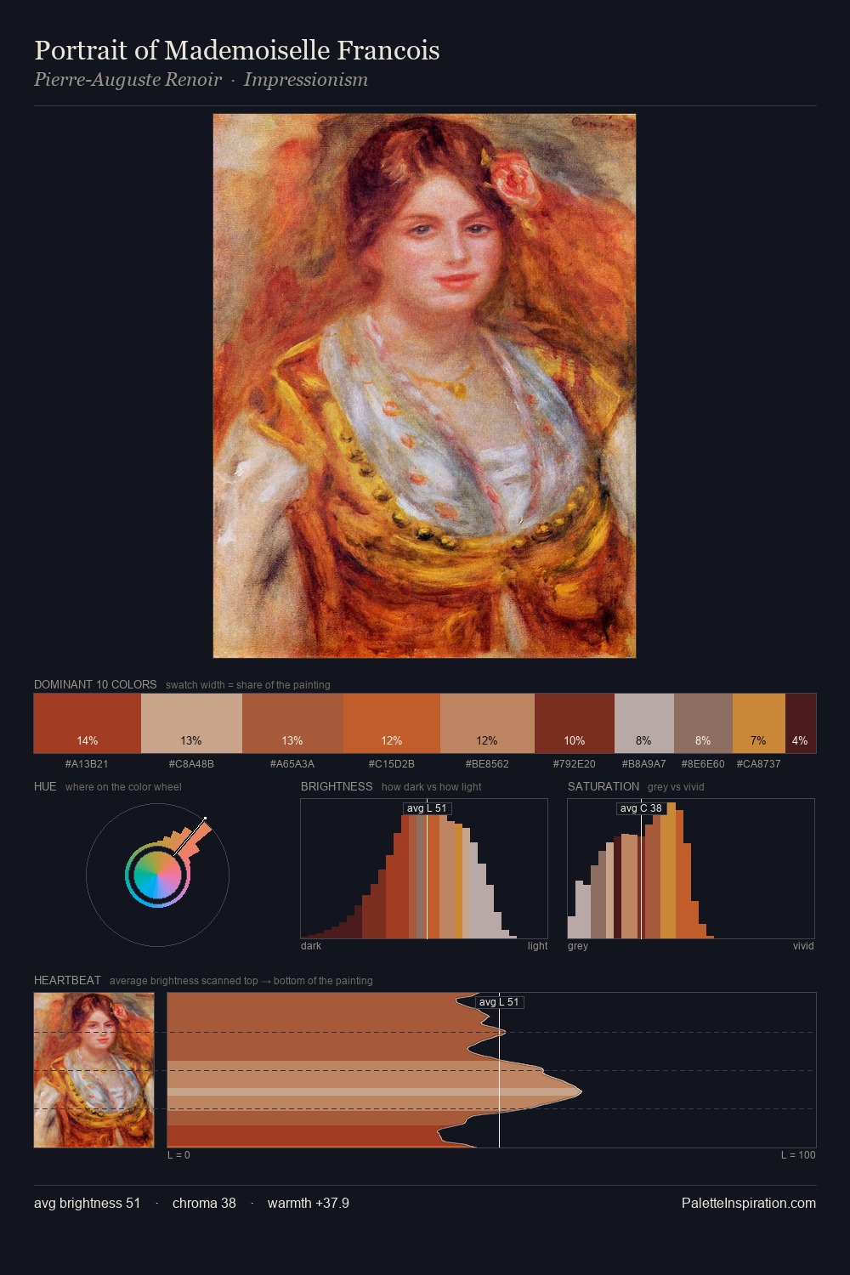Screen dimensions: 850x1275
Task: Click the color wheel in the Hue chart
Action: pyautogui.click(x=157, y=875)
